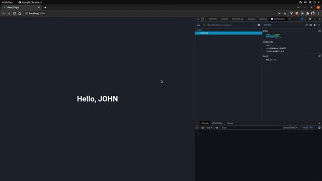The width and height of the screenshot is (322, 181).
Task: Log component data to console bug icon
Action: pos(314,25)
